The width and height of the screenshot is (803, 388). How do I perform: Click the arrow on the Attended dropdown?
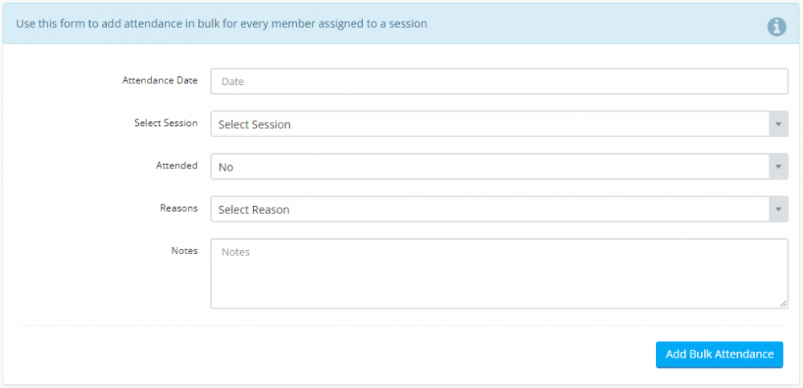pos(778,167)
